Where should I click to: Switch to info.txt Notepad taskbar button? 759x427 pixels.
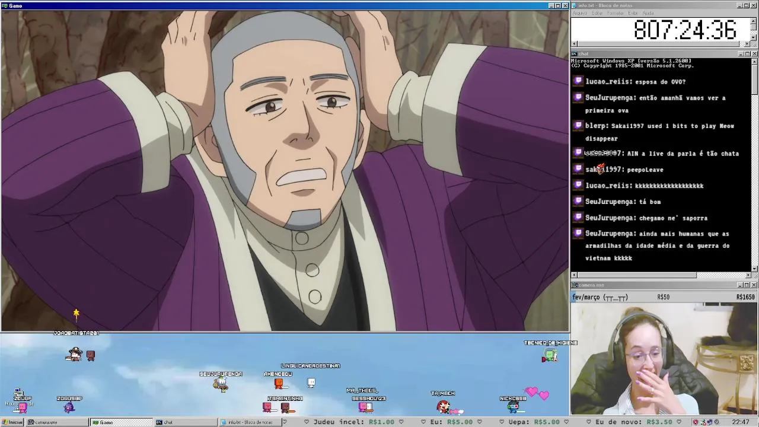click(x=250, y=422)
